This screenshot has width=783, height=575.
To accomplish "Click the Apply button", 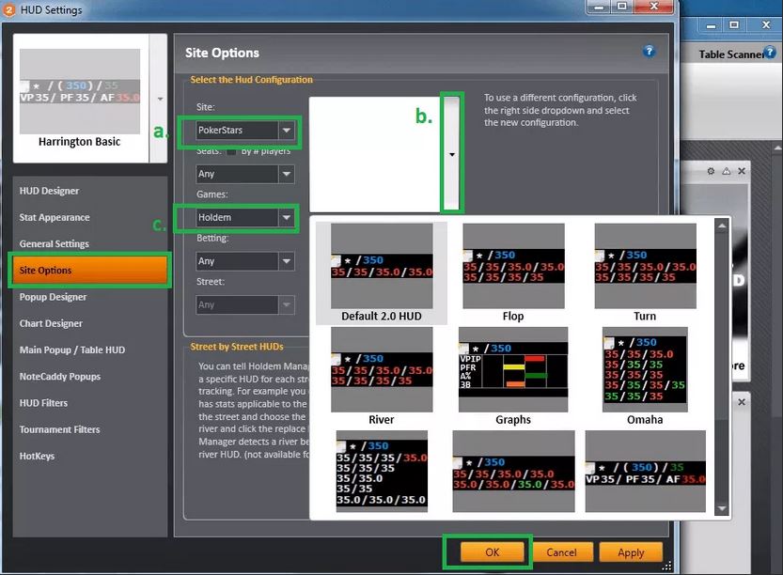I will tap(631, 552).
